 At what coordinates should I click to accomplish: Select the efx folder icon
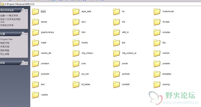[x=116, y=22]
